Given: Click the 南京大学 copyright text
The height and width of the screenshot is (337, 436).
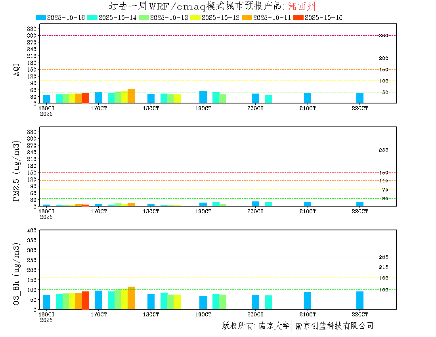Looking at the screenshot, I should (274, 326).
